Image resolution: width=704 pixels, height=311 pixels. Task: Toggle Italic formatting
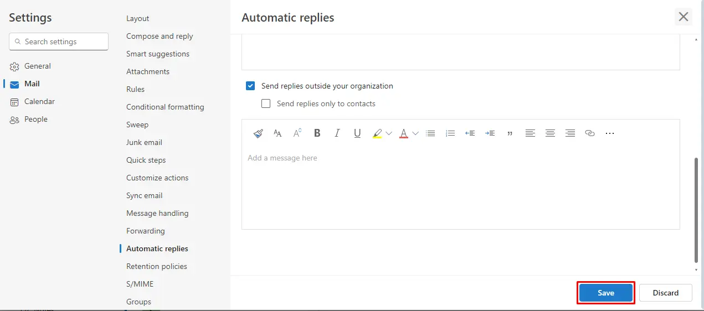[x=337, y=133]
